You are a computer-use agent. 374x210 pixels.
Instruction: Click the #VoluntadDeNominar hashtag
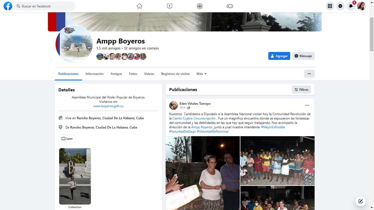[213, 132]
